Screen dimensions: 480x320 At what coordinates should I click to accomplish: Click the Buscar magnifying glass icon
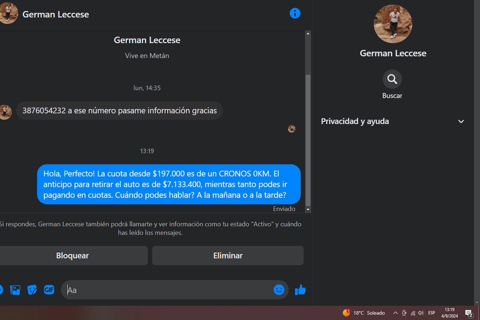click(x=392, y=79)
